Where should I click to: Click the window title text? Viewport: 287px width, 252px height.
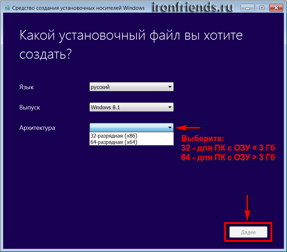coord(78,8)
